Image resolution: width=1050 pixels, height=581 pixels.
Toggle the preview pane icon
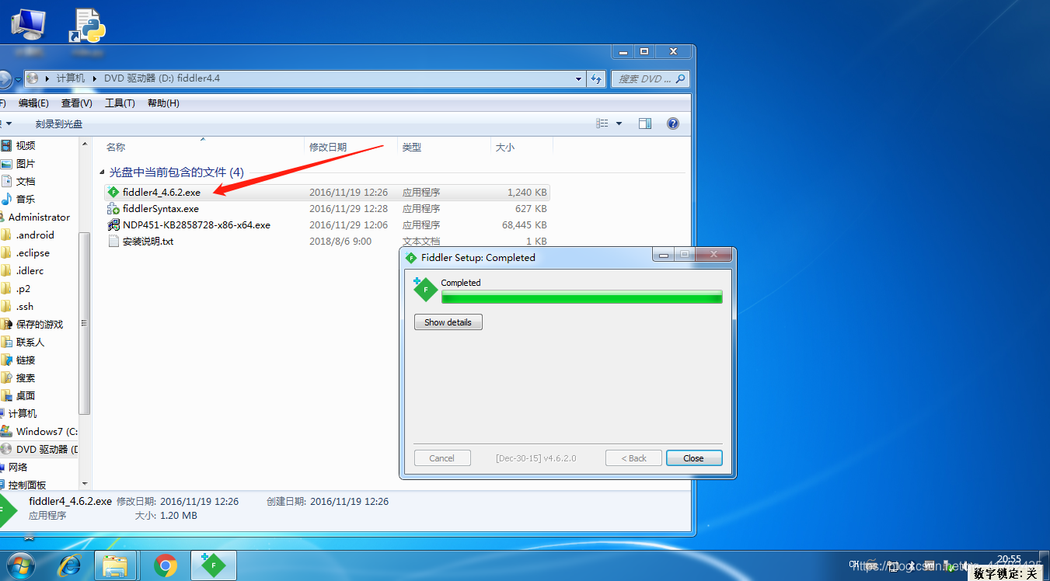[645, 124]
